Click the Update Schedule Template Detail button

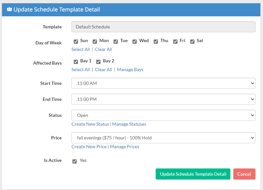tap(193, 174)
